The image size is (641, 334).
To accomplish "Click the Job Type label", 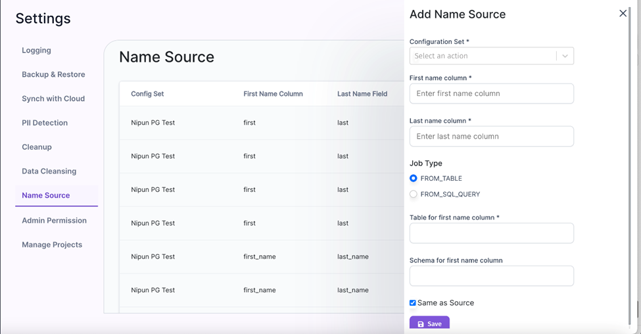I will (x=426, y=163).
